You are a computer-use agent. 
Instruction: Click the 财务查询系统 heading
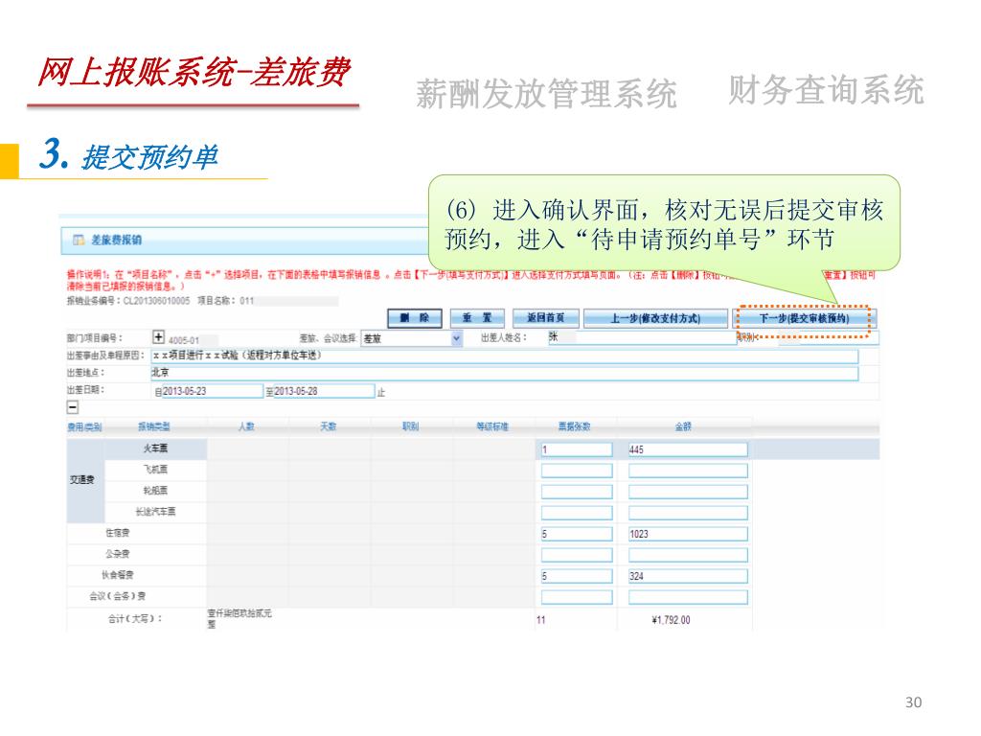tap(826, 90)
